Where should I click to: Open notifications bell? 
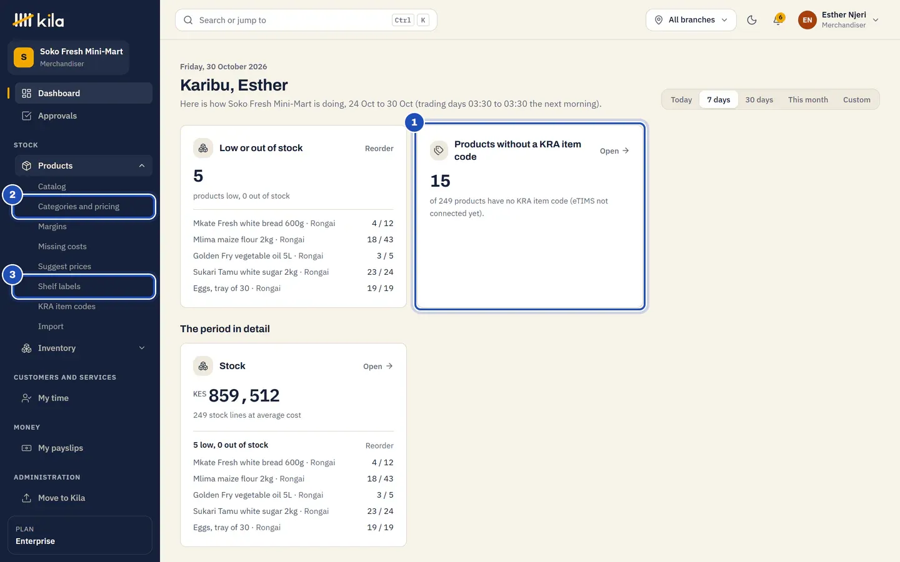pyautogui.click(x=778, y=20)
